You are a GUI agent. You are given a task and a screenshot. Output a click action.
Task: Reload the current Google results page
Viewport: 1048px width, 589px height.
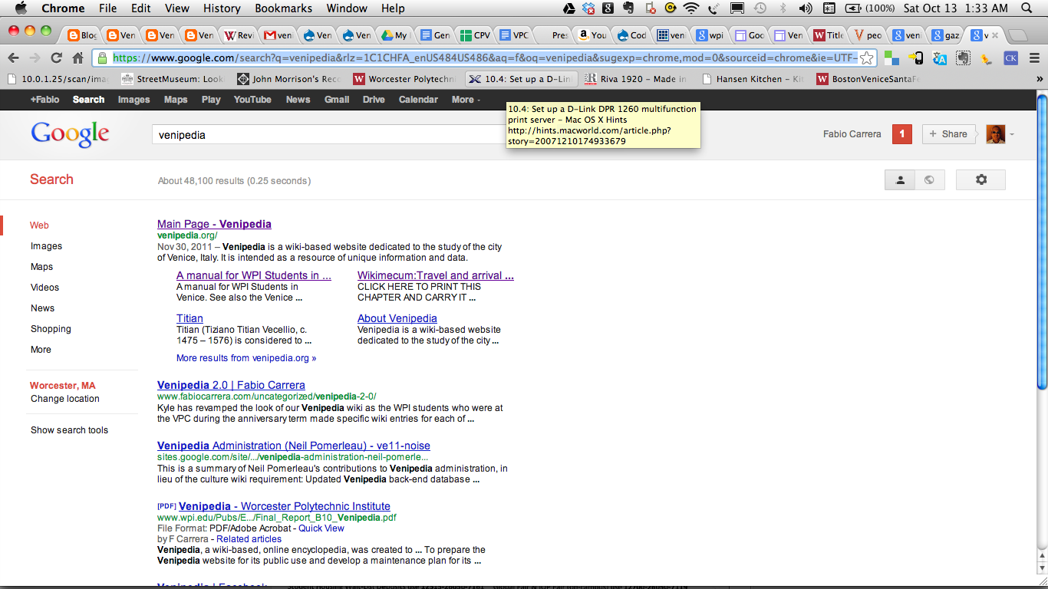(56, 58)
